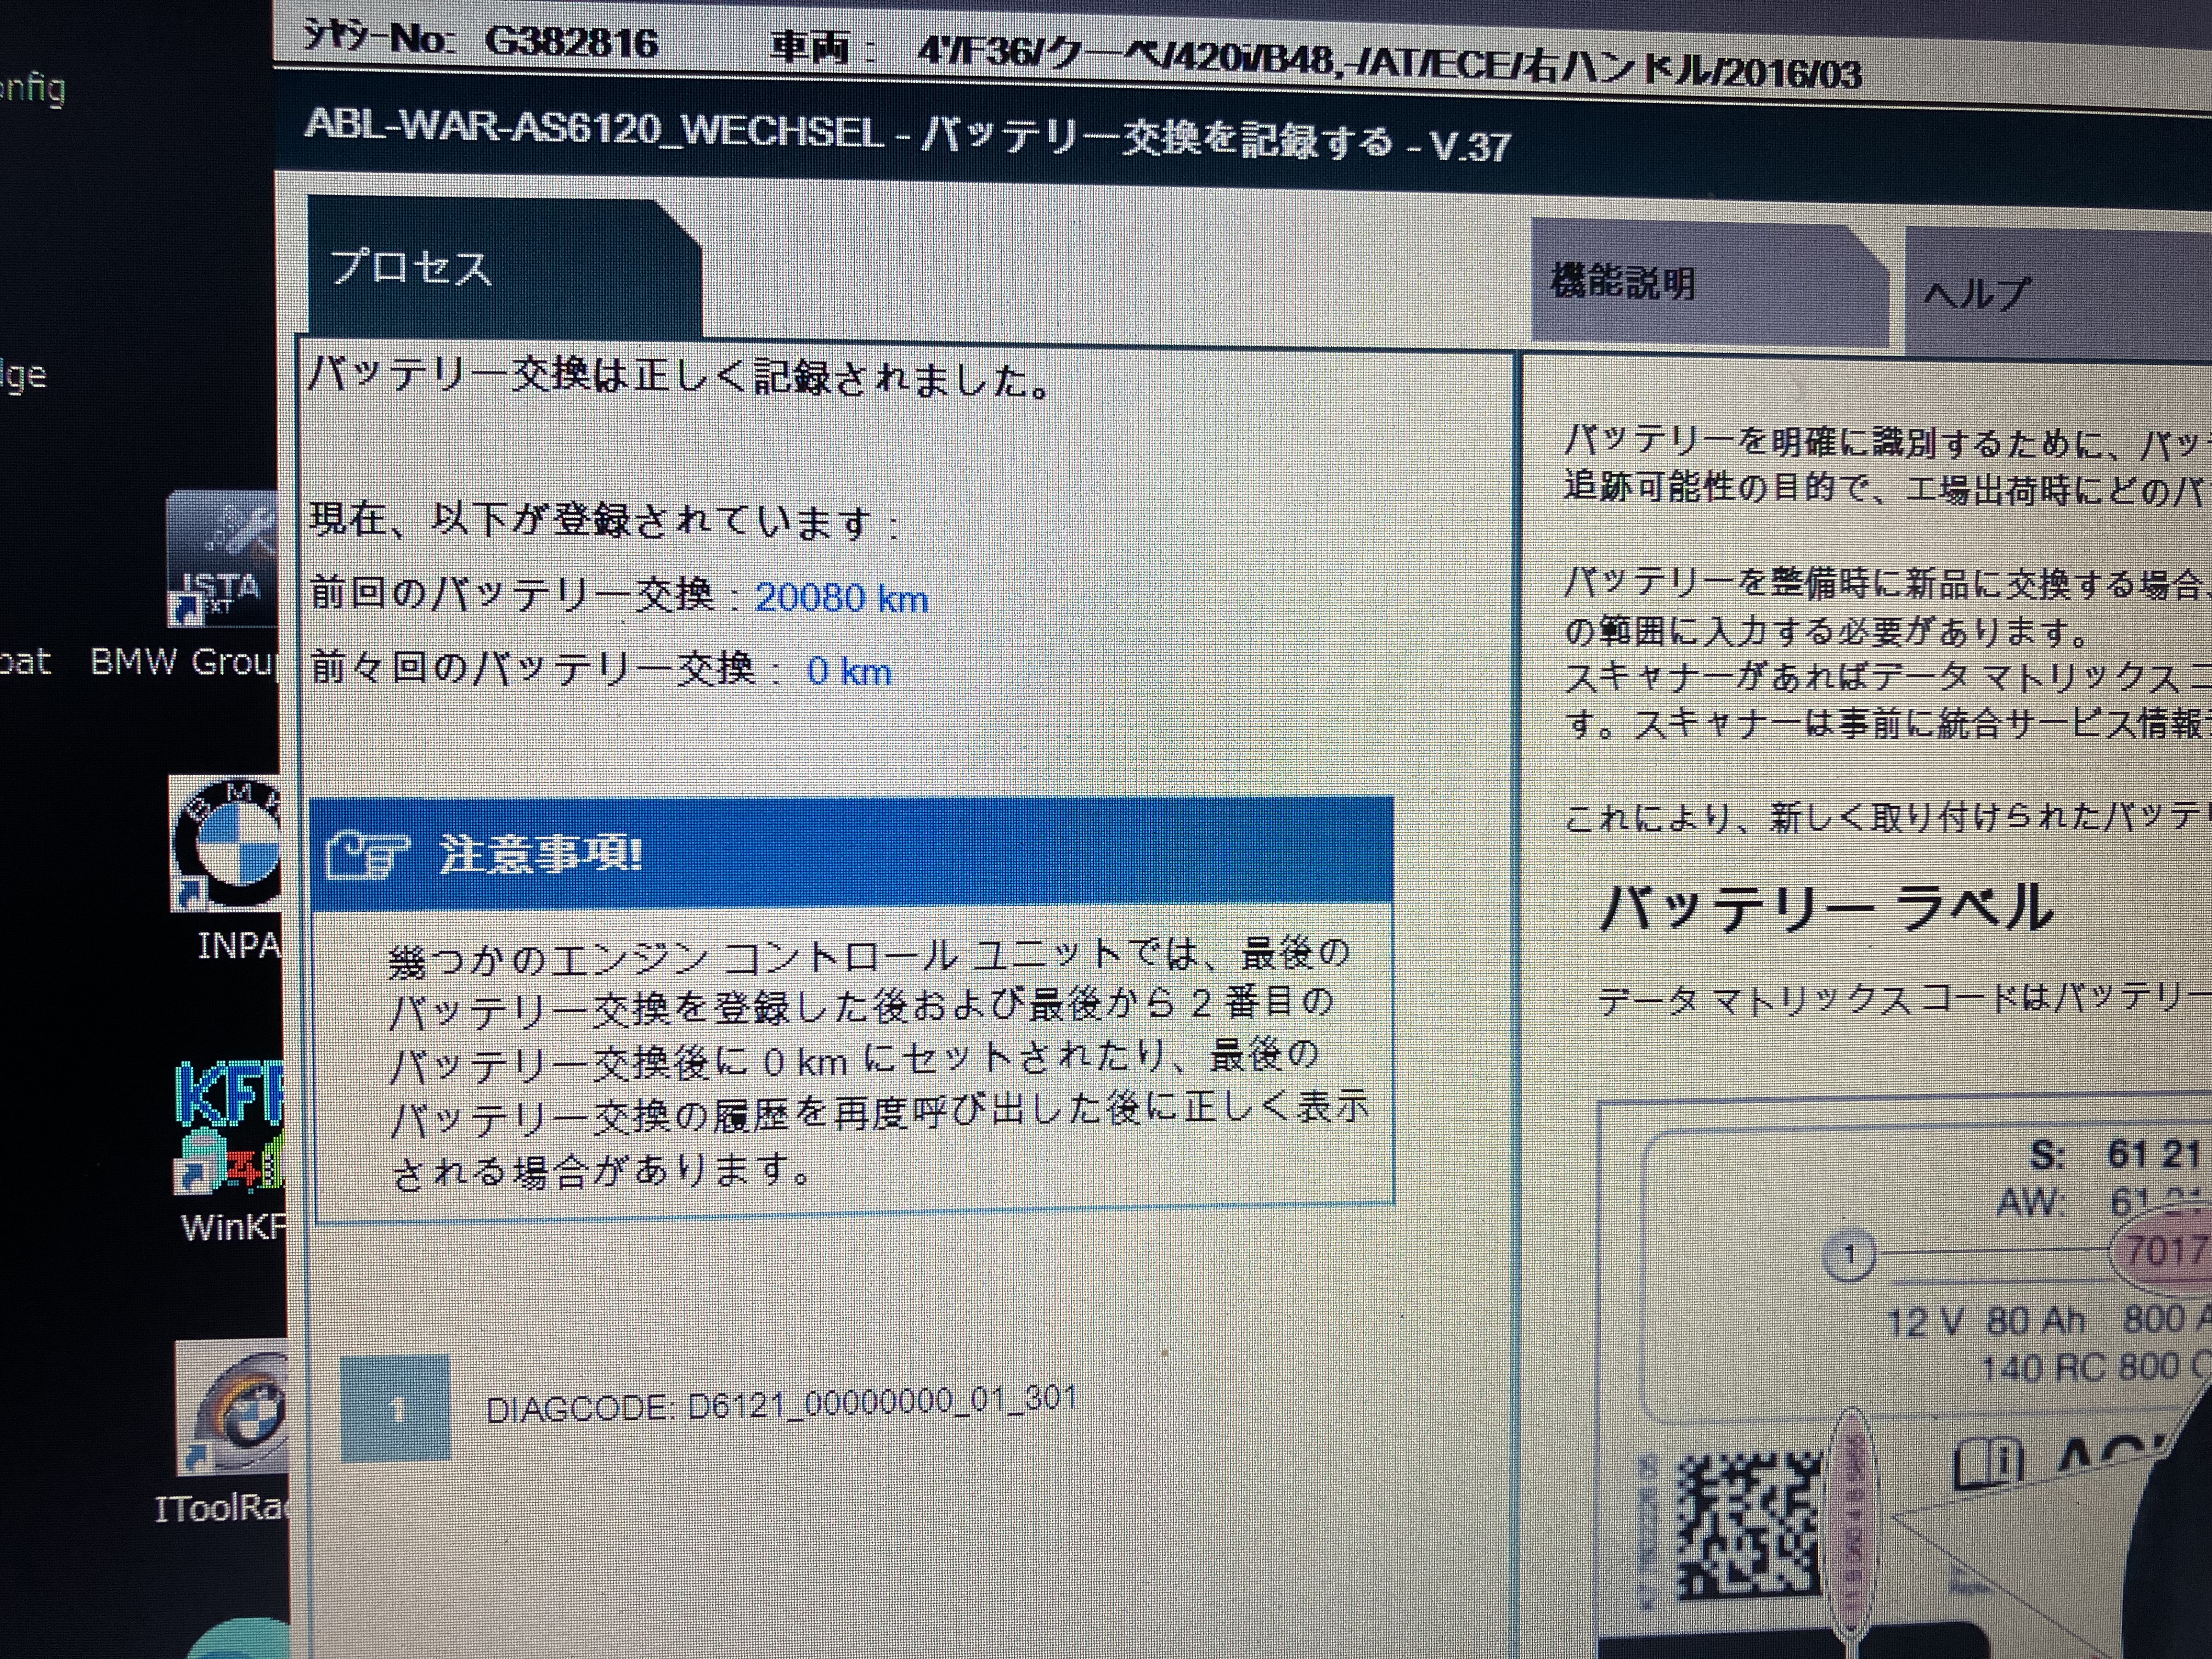This screenshot has width=2212, height=1659.
Task: Click the manual book icon on battery label
Action: pyautogui.click(x=1988, y=1463)
